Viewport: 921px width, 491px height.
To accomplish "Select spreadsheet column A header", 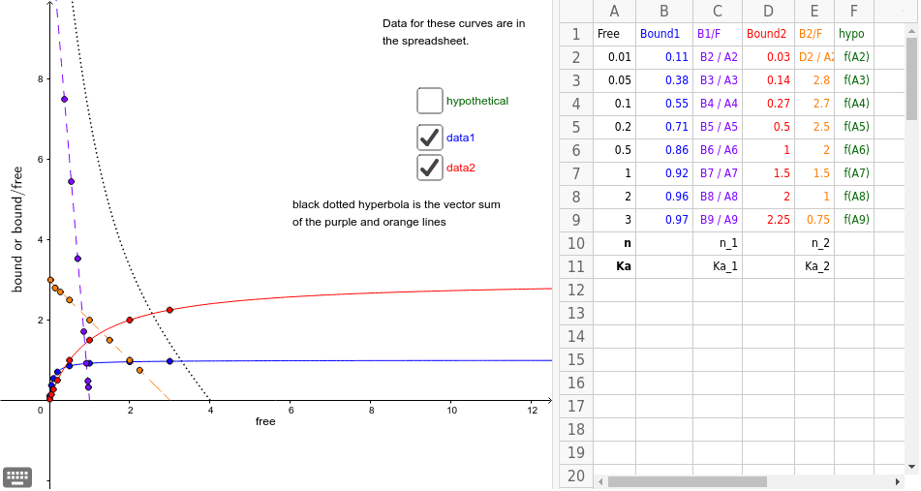I will (614, 11).
